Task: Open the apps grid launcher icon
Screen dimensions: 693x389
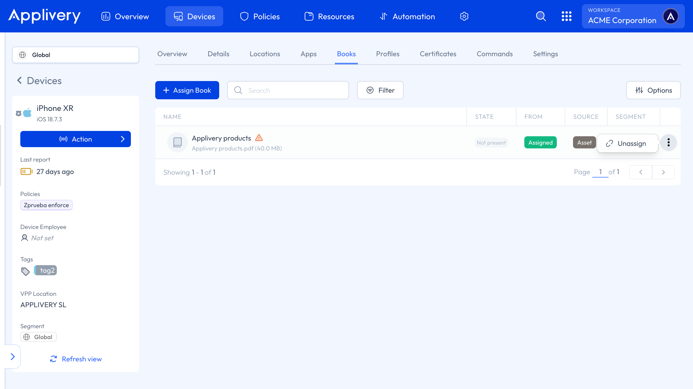Action: (566, 16)
